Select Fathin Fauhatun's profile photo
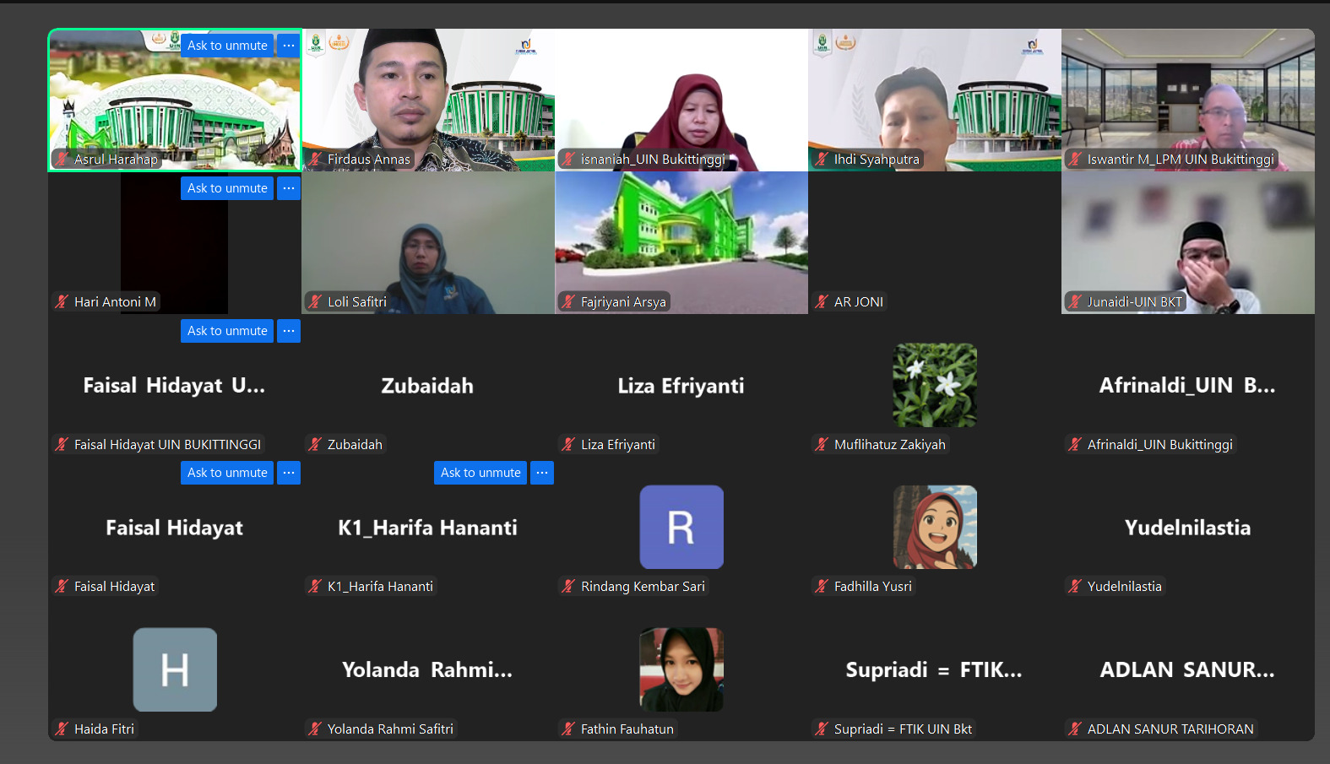Image resolution: width=1330 pixels, height=764 pixels. [x=681, y=669]
